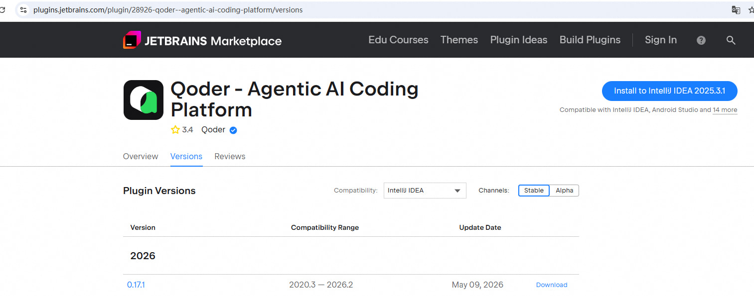Select the Alpha channel toggle

point(564,191)
